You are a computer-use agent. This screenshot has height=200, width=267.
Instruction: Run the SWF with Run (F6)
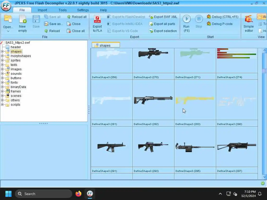[x=186, y=23]
